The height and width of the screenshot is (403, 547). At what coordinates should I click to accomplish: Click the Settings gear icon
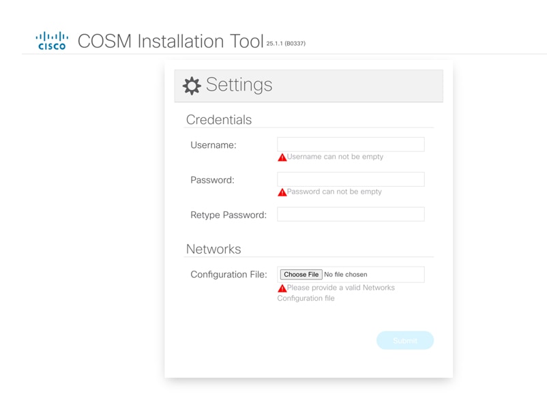(192, 85)
